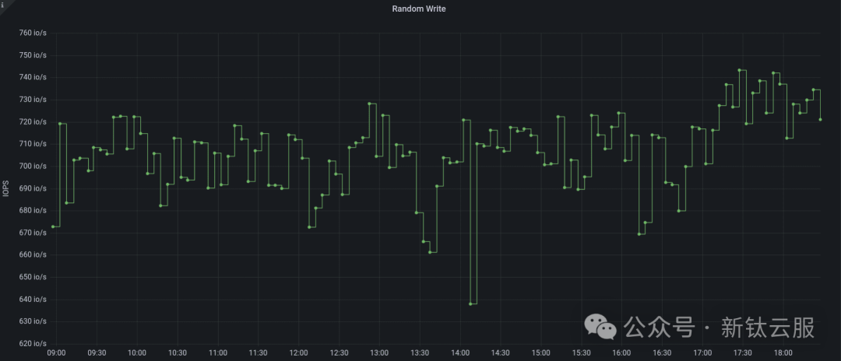841x361 pixels.
Task: Click the 670 io/s axis label
Action: [x=33, y=233]
